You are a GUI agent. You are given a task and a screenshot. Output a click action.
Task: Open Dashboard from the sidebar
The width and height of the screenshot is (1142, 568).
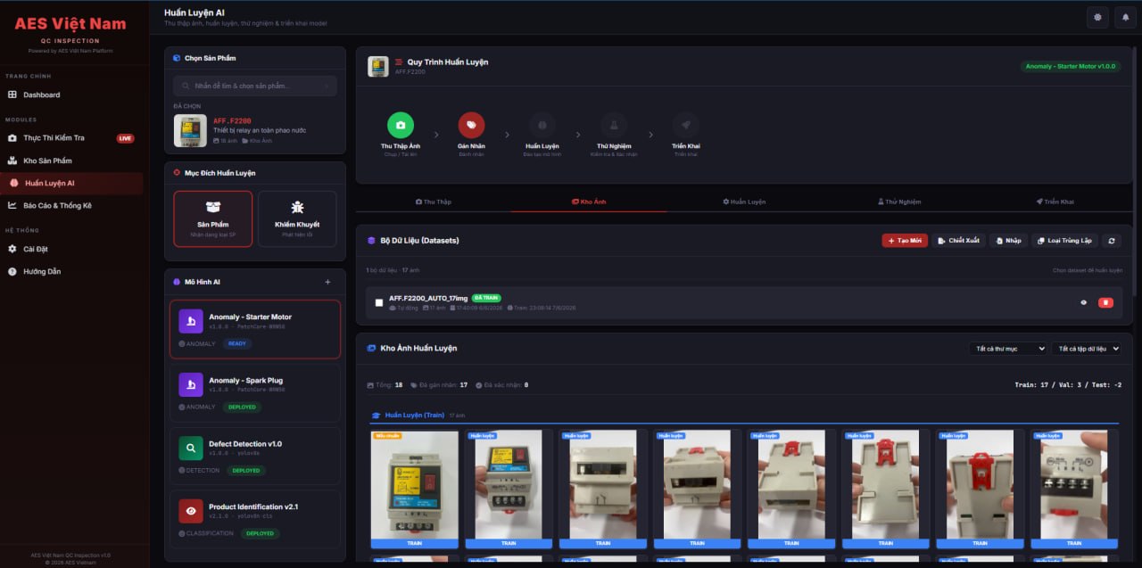(71, 95)
